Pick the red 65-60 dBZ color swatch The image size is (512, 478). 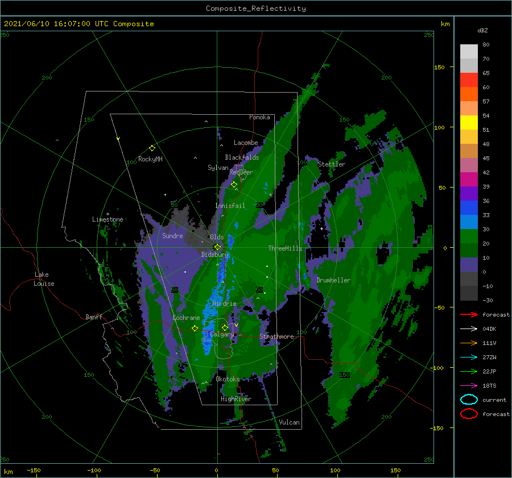tap(469, 80)
